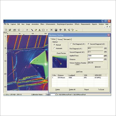This screenshot has height=116, width=116.
Task: Choose the First Diagonal (d1) radio option
Action: click(x=71, y=44)
